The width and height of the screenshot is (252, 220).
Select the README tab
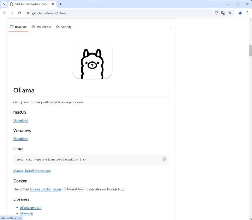pos(18,27)
